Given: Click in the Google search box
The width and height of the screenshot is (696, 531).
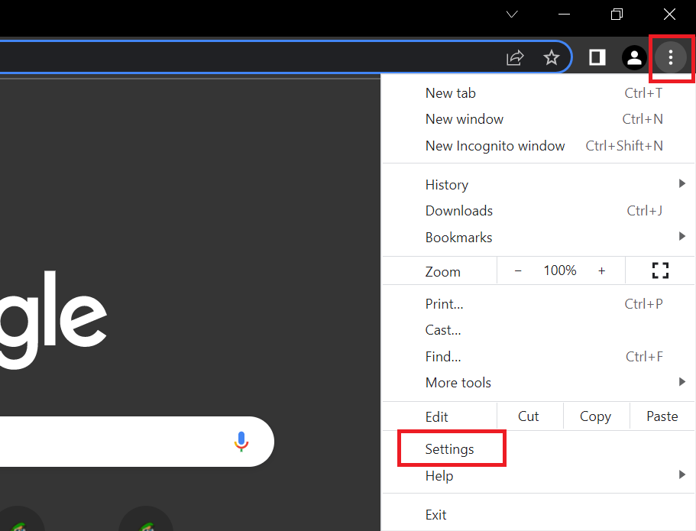Looking at the screenshot, I should click(x=115, y=442).
